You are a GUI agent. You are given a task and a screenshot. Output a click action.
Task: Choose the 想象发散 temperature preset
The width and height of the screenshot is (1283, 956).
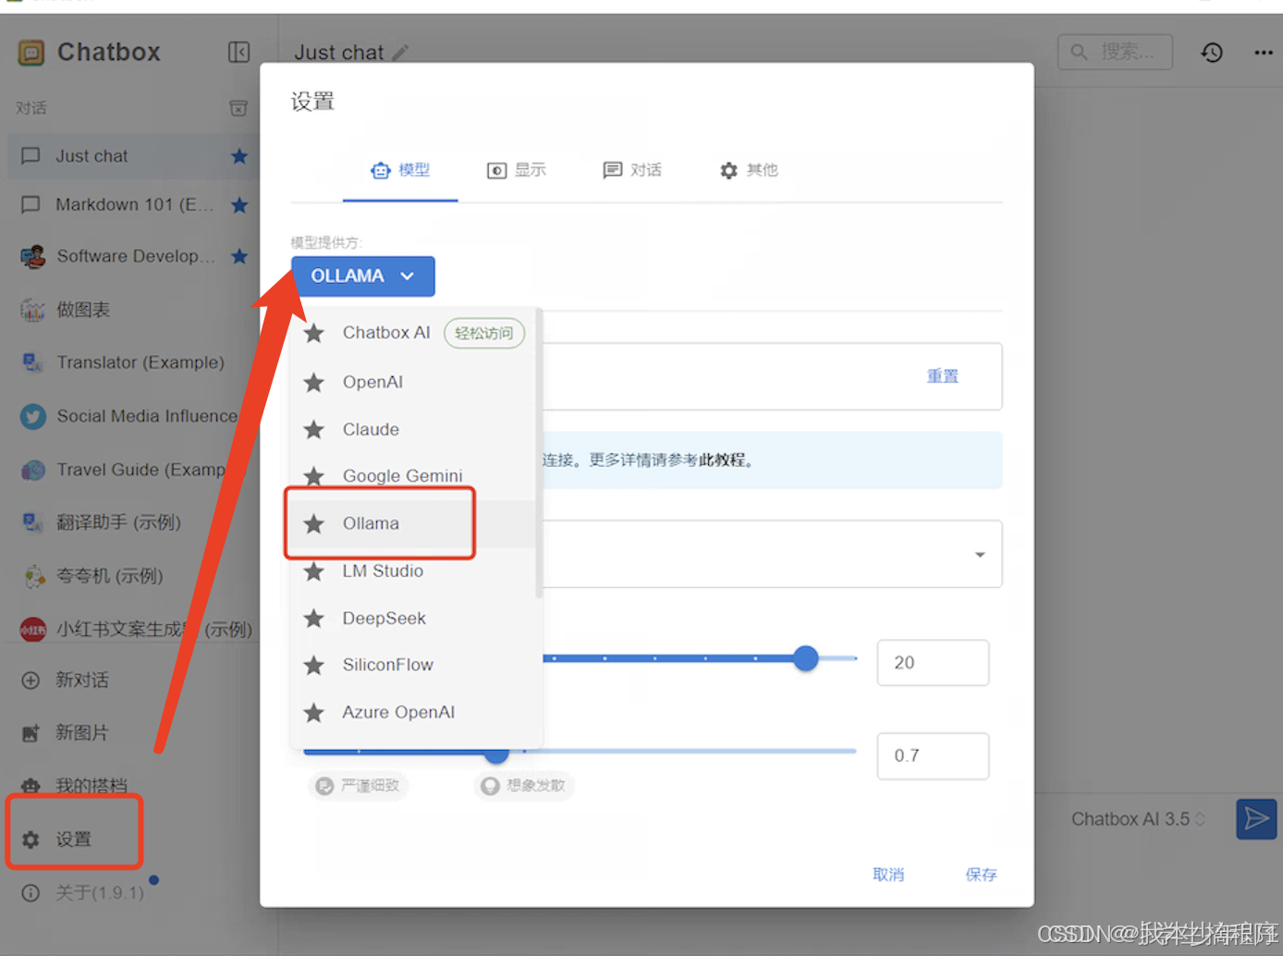tap(524, 786)
